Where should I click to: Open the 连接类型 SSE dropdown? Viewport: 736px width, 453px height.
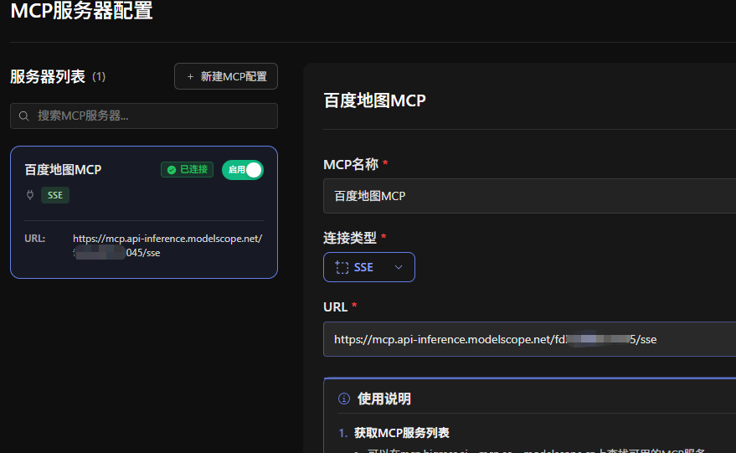(369, 267)
